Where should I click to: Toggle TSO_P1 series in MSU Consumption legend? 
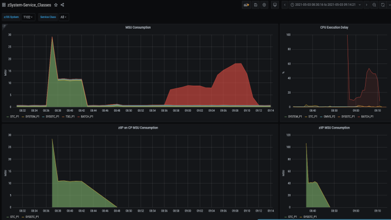point(69,116)
